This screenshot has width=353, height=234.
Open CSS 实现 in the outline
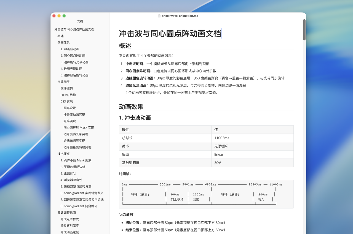tap(67, 102)
